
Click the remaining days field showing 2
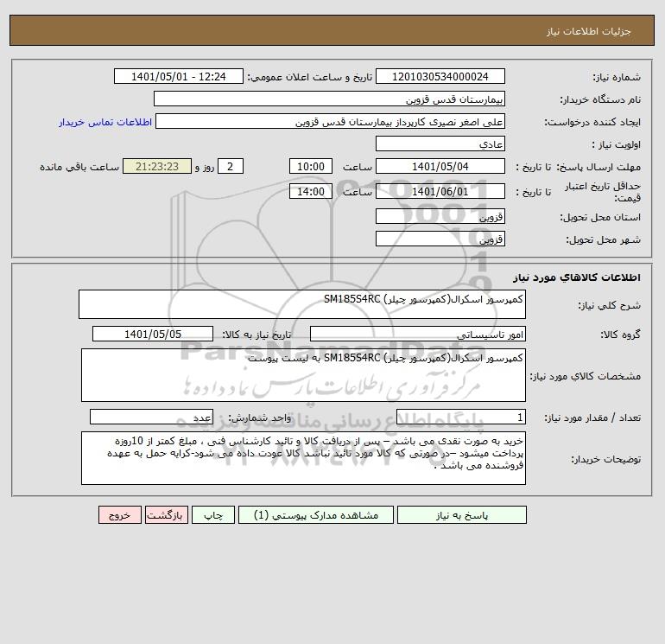click(231, 167)
